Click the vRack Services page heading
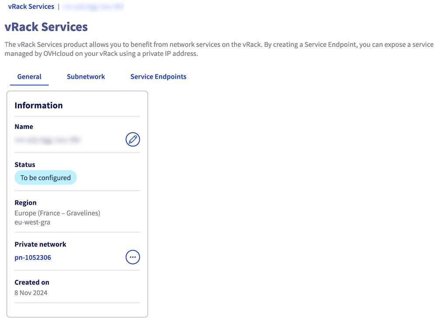This screenshot has height=320, width=437. click(46, 27)
